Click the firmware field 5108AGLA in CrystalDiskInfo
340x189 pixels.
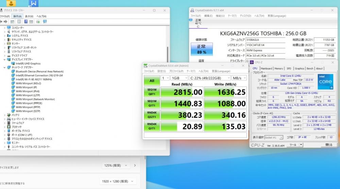(266, 40)
